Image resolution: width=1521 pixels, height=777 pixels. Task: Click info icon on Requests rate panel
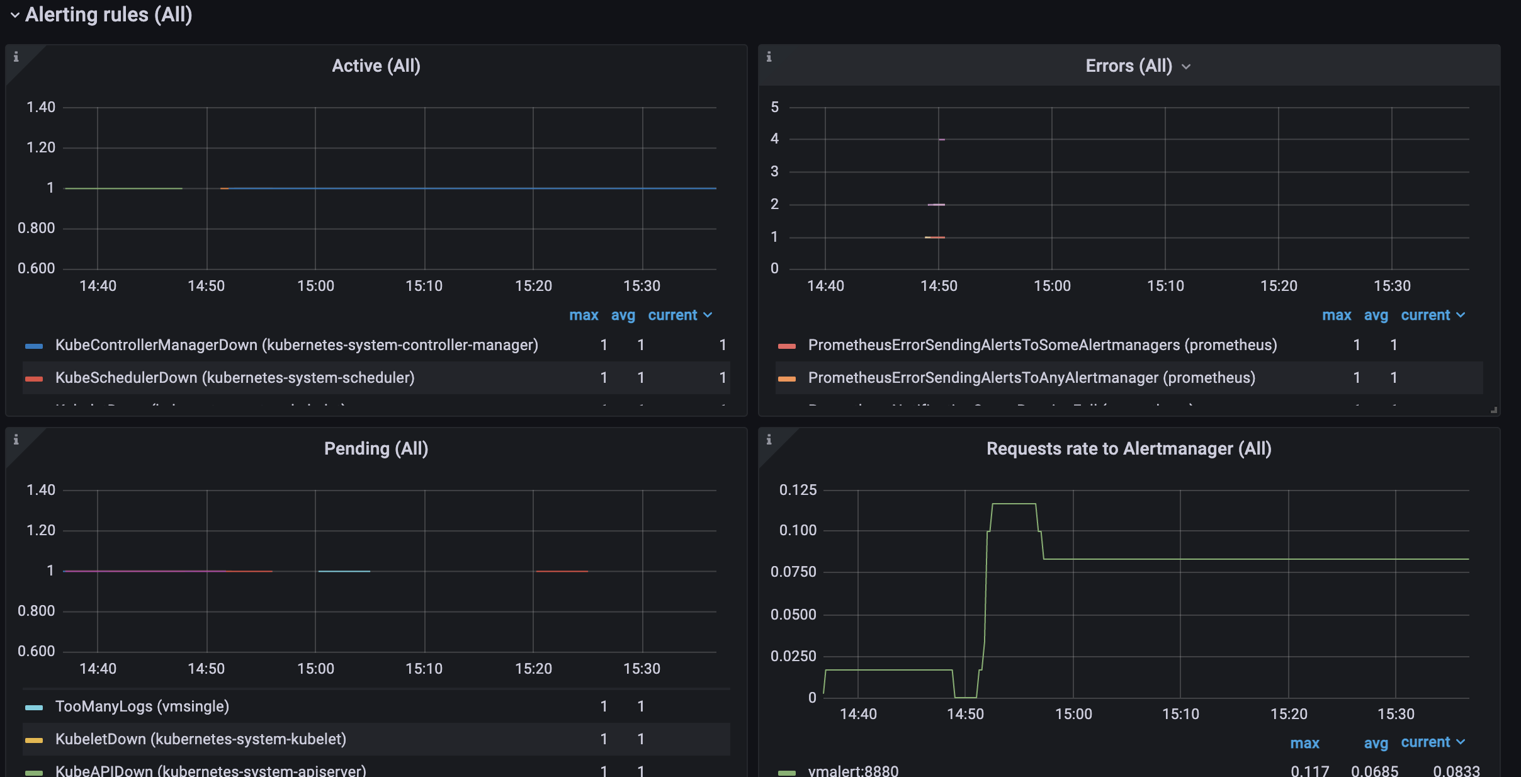(x=769, y=440)
